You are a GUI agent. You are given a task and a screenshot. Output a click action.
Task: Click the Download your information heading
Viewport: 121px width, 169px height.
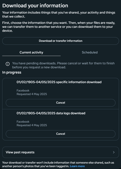click(x=35, y=6)
